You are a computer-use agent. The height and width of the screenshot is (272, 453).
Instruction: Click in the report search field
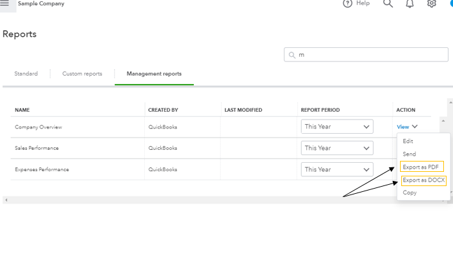[x=368, y=55]
